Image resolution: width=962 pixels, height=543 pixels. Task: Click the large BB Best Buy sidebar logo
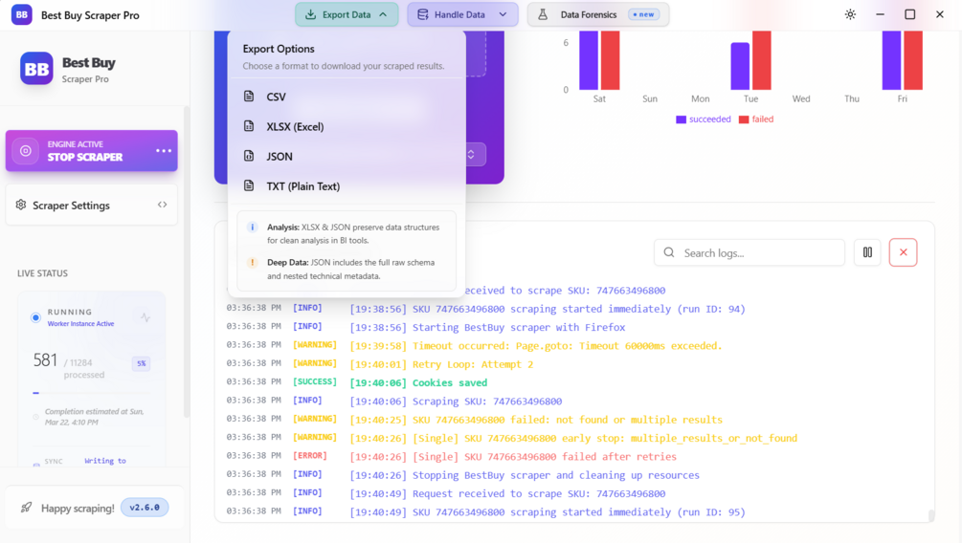[x=36, y=69]
